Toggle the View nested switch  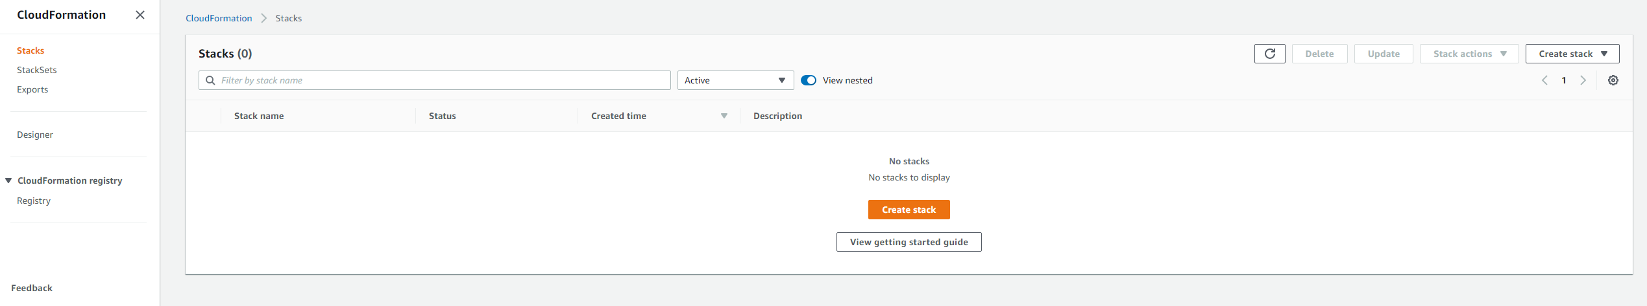808,80
